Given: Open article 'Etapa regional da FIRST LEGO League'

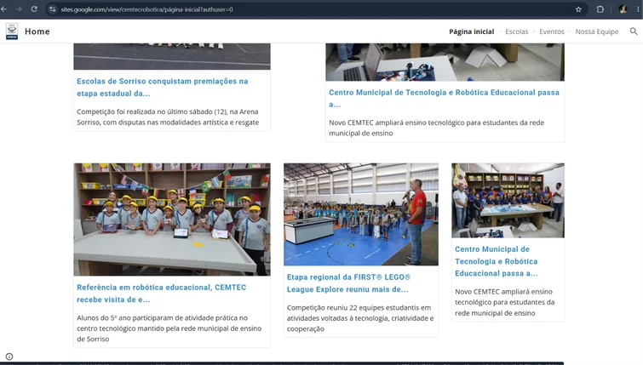Looking at the screenshot, I should [x=348, y=283].
